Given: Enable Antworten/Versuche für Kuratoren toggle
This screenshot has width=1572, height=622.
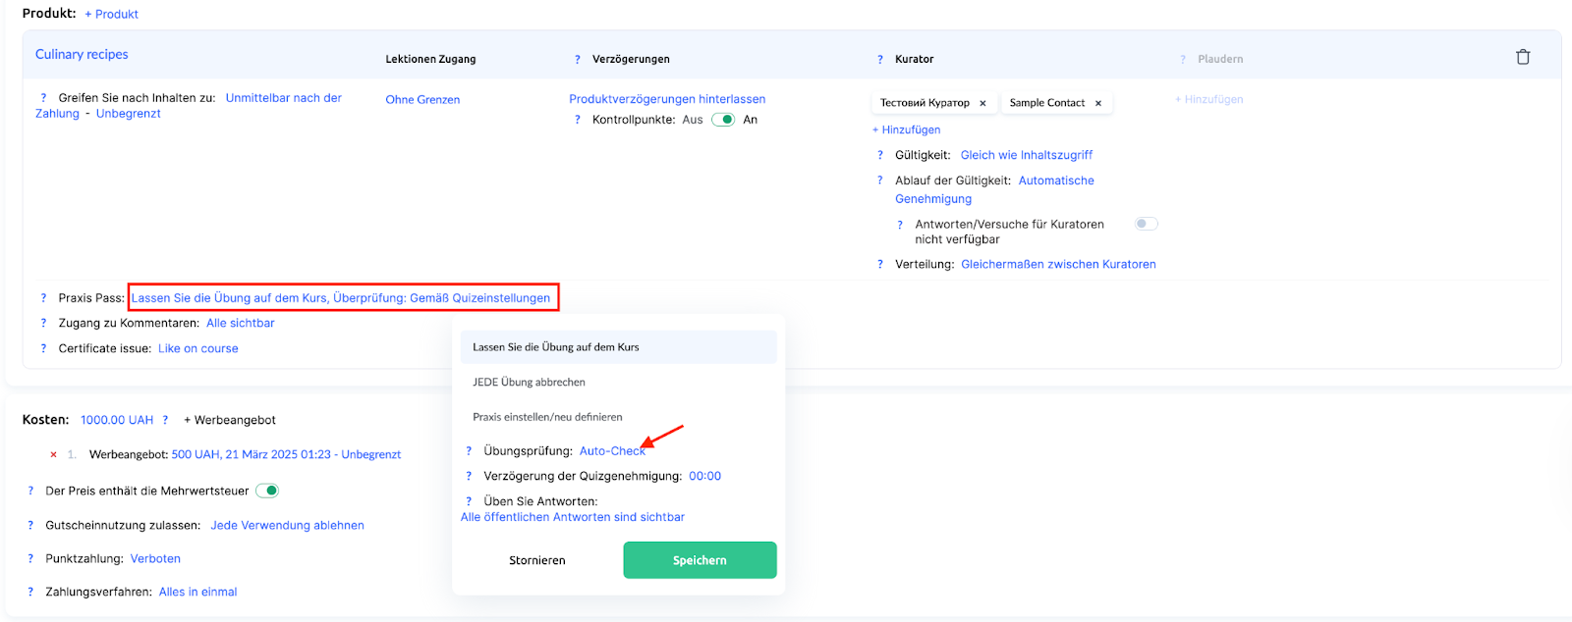Looking at the screenshot, I should tap(1146, 224).
